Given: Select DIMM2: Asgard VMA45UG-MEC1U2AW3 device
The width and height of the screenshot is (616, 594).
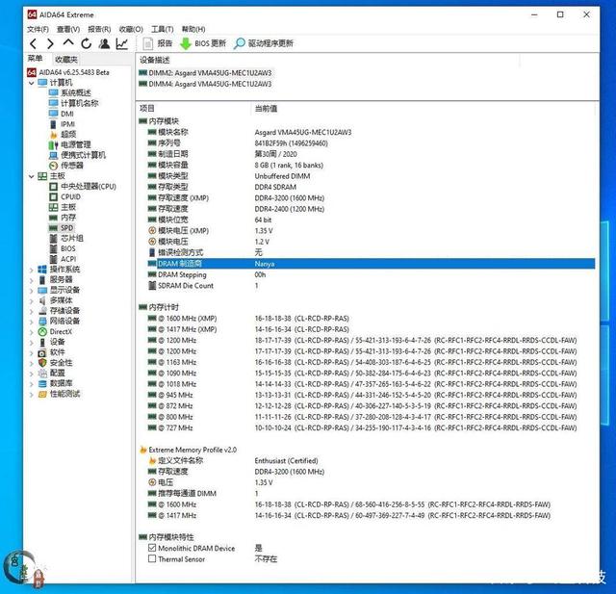Looking at the screenshot, I should tap(205, 73).
